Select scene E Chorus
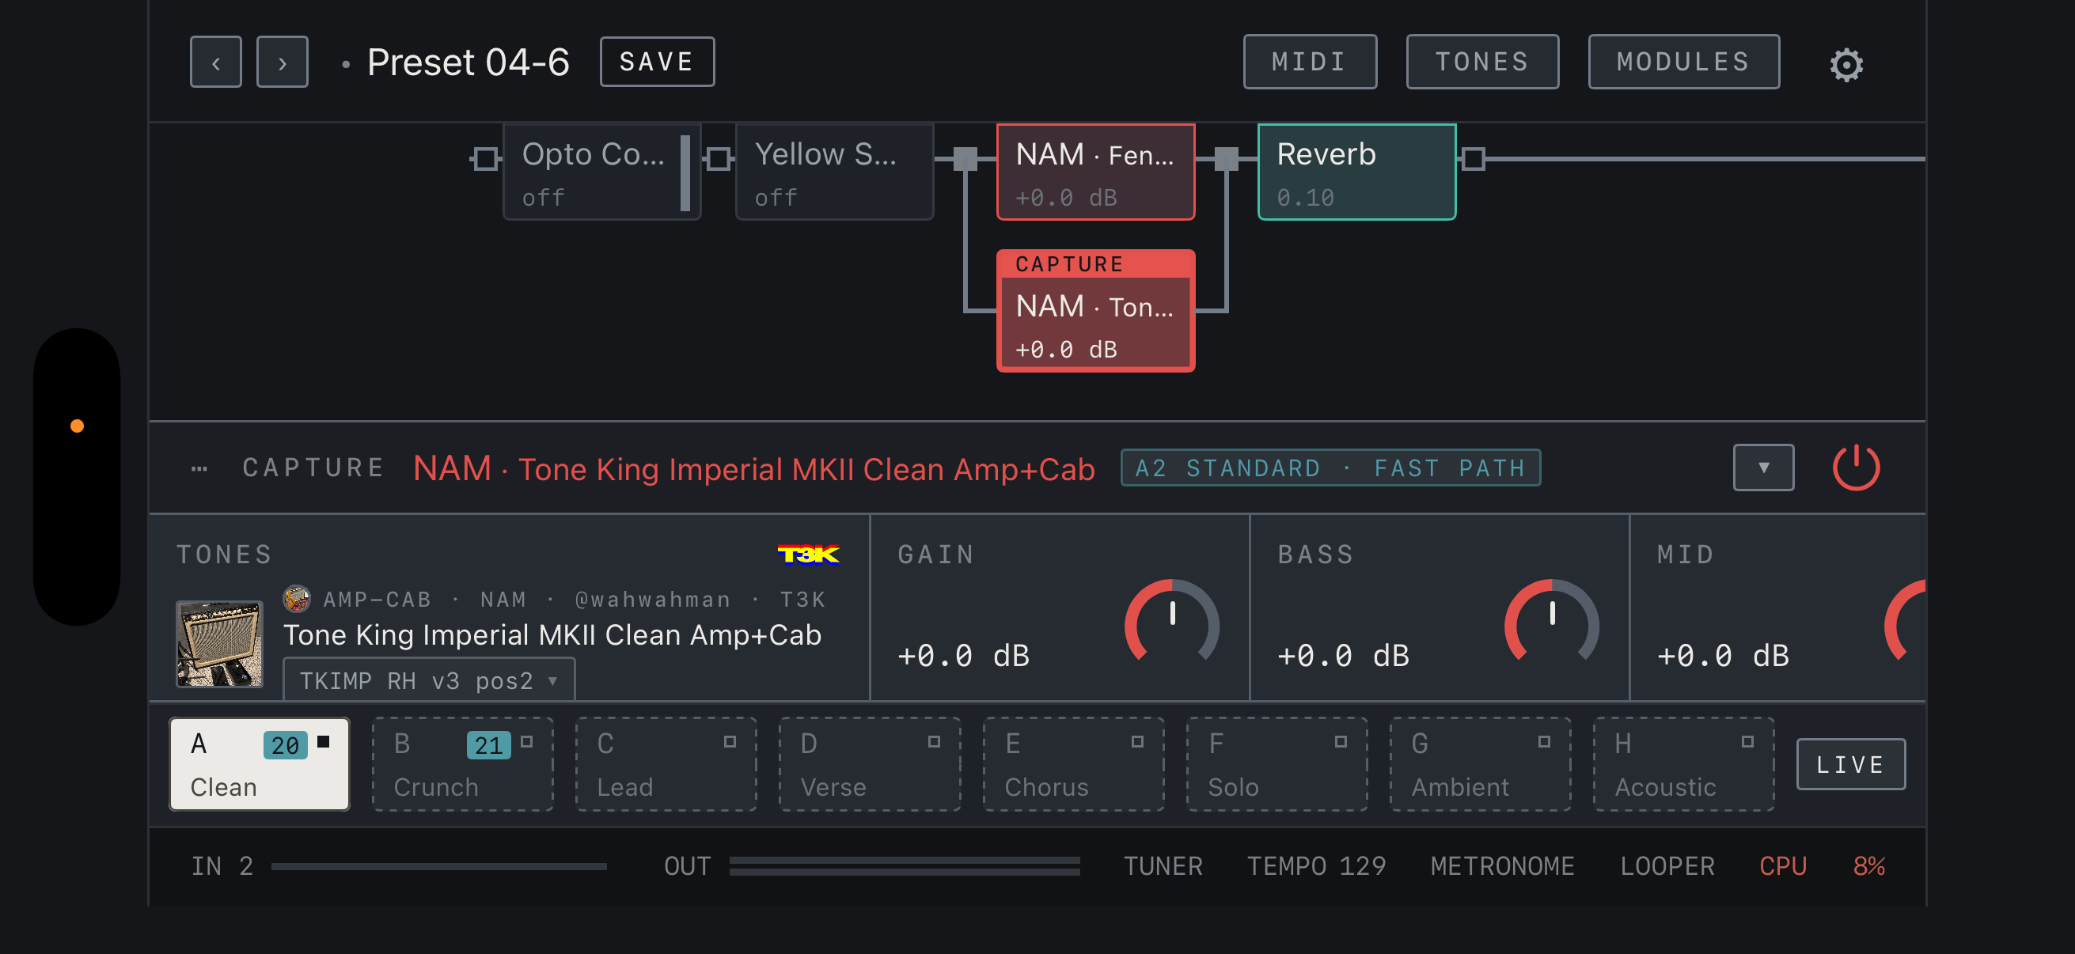The width and height of the screenshot is (2075, 954). pyautogui.click(x=1074, y=764)
